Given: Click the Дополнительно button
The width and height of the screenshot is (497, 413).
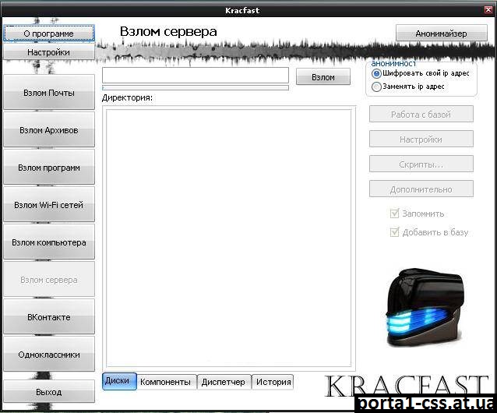Looking at the screenshot, I should [x=421, y=189].
